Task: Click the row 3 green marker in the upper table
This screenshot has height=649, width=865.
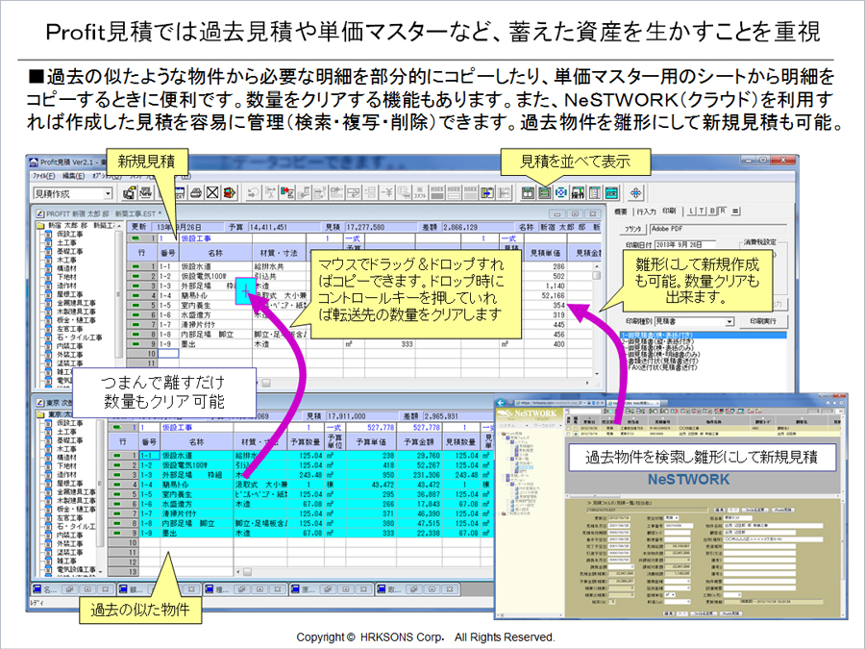Action: click(x=136, y=286)
